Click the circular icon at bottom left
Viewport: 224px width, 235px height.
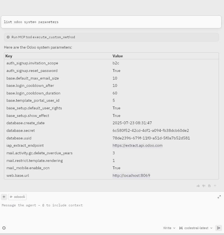(x=4, y=228)
